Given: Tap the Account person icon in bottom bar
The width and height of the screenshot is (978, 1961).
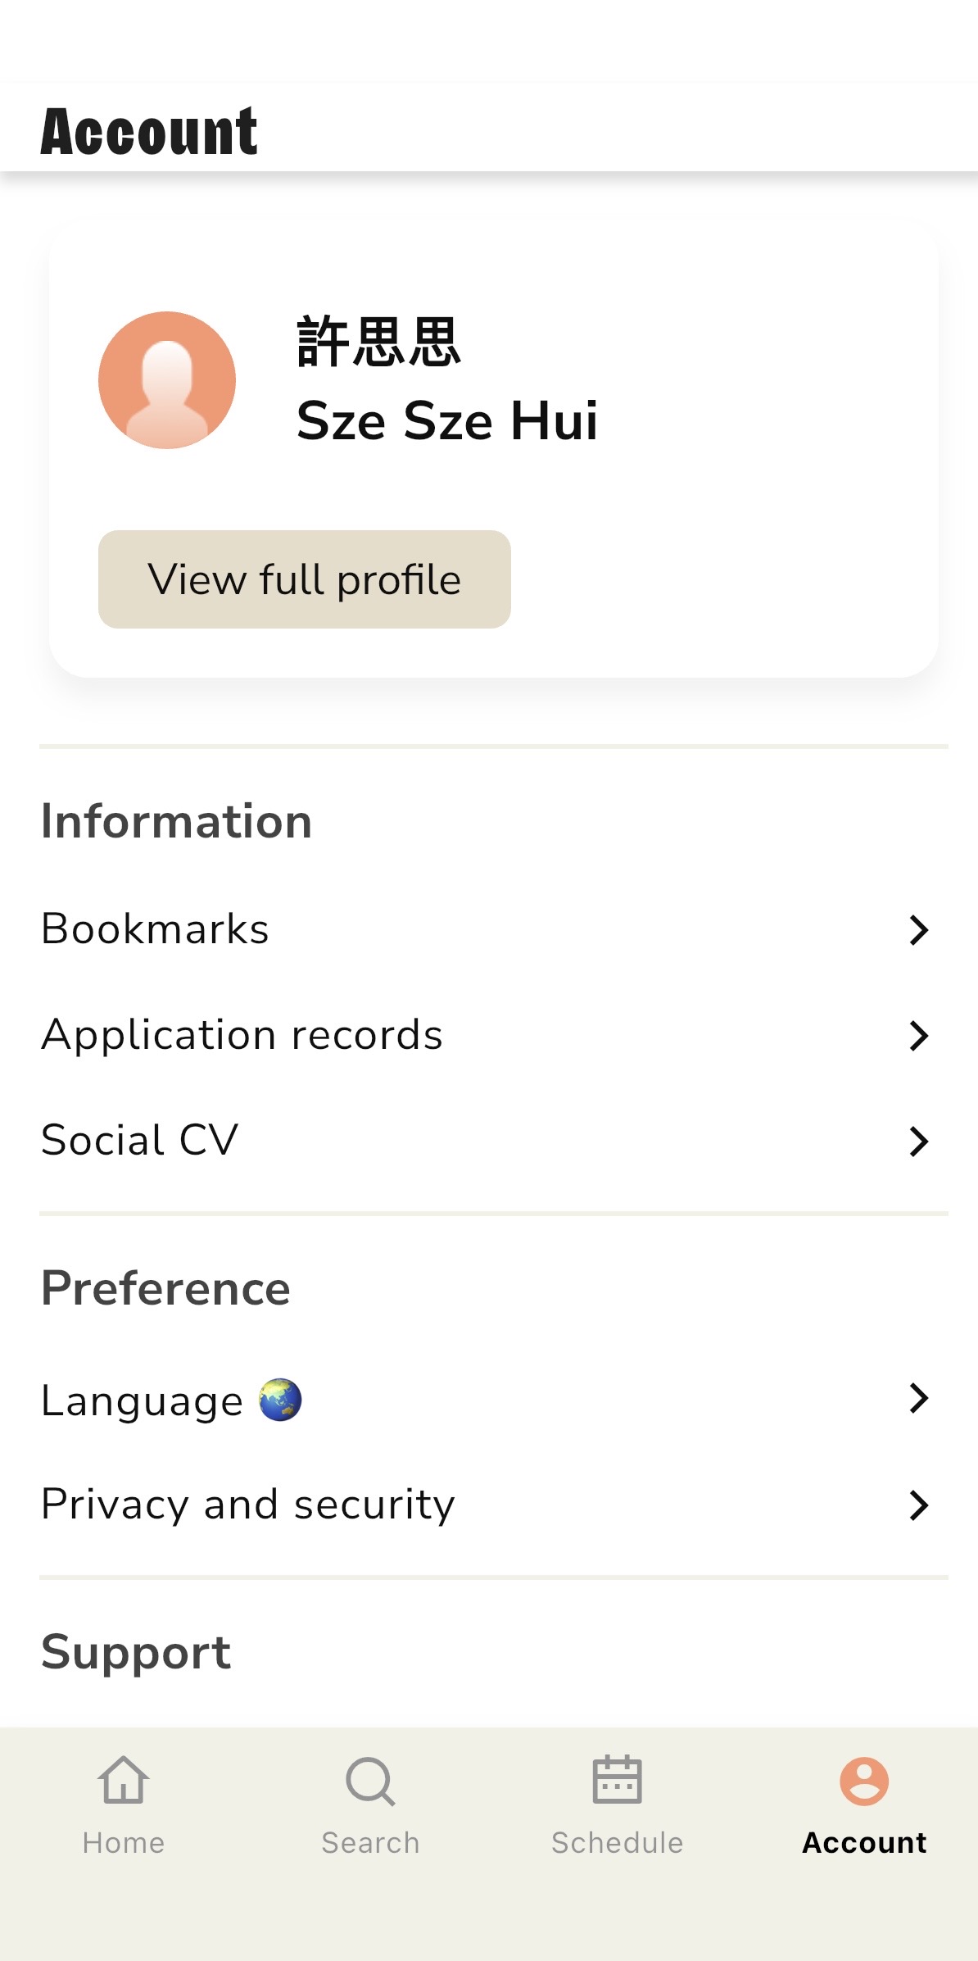Looking at the screenshot, I should click(x=864, y=1781).
